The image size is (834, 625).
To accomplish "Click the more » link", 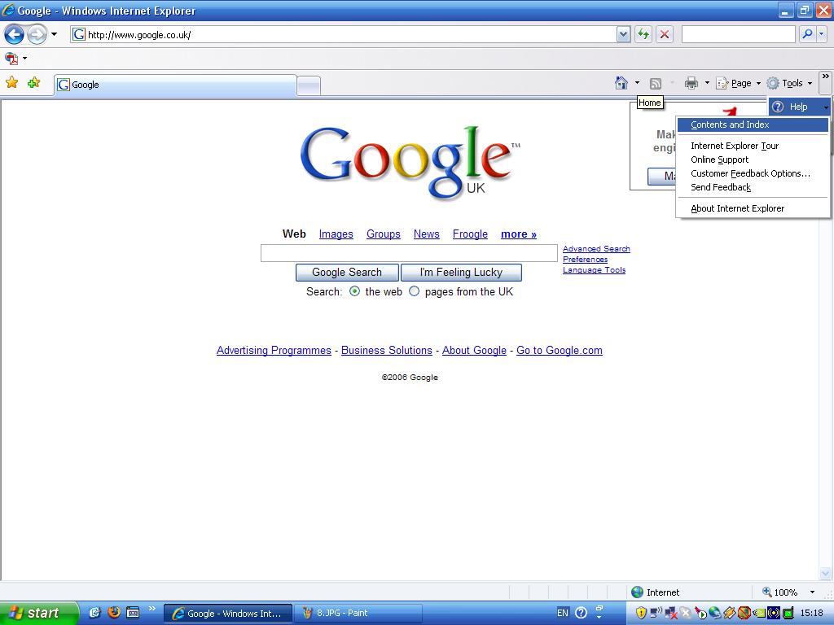I will tap(519, 234).
